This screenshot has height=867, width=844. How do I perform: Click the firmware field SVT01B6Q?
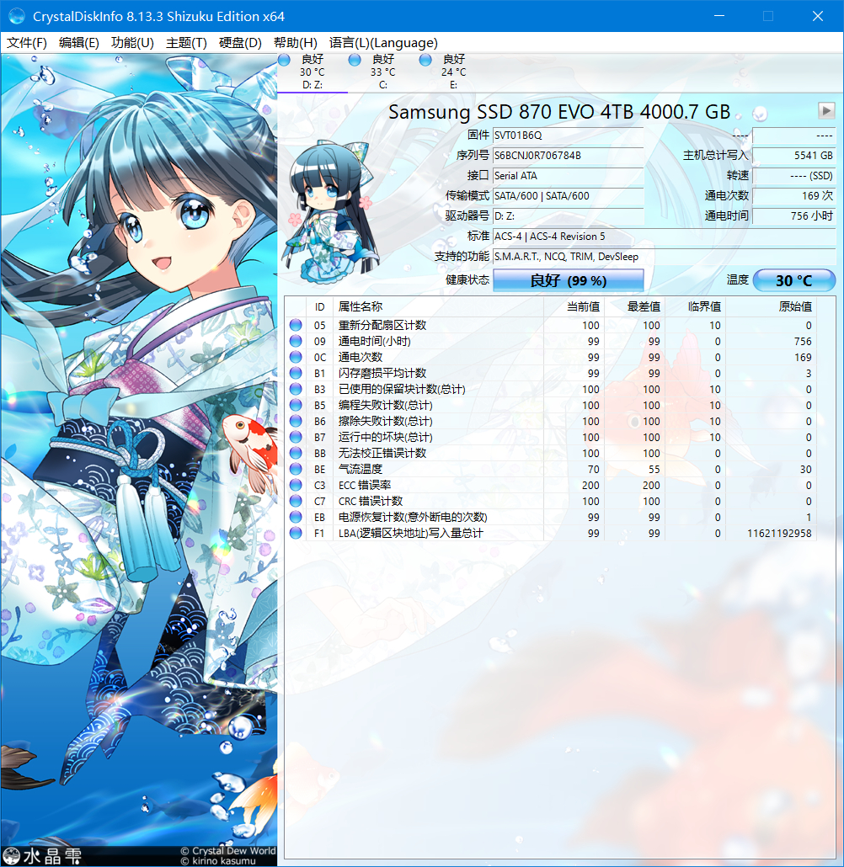click(x=569, y=136)
